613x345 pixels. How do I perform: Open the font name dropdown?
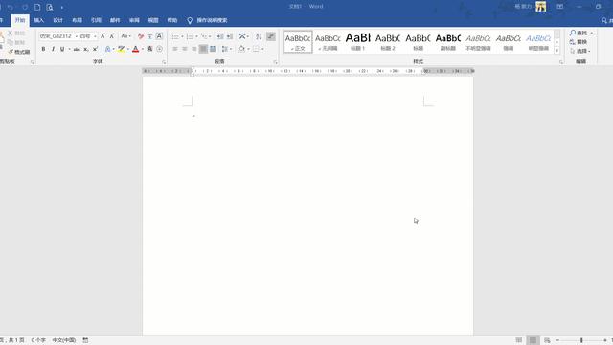coord(77,36)
